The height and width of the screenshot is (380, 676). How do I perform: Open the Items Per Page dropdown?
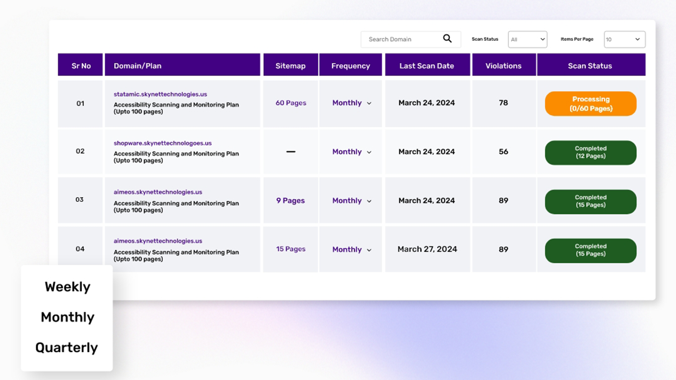click(625, 39)
